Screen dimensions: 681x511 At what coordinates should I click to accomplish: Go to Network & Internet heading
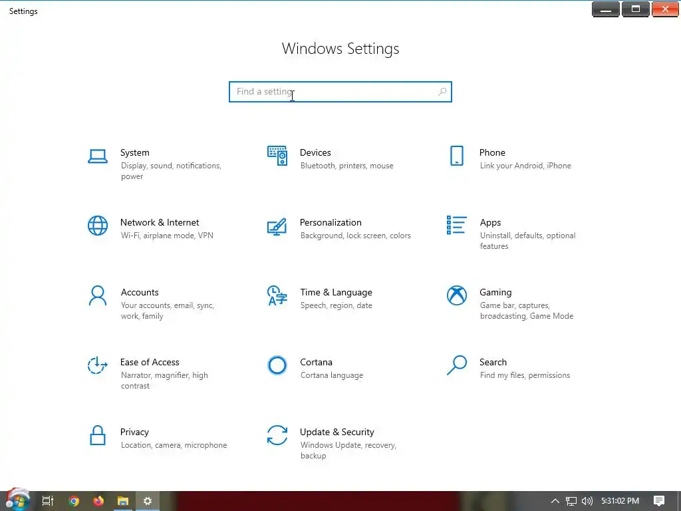pos(160,222)
